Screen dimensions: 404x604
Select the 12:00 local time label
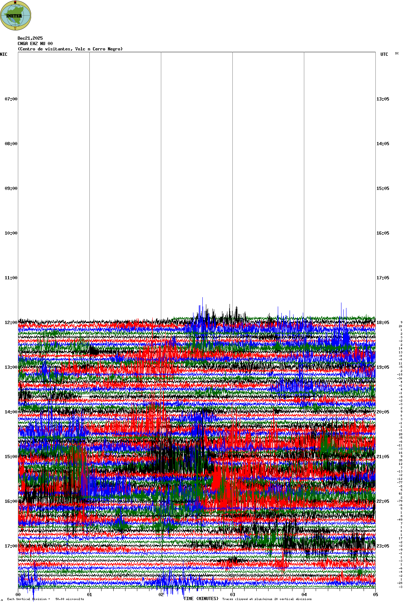tap(11, 323)
